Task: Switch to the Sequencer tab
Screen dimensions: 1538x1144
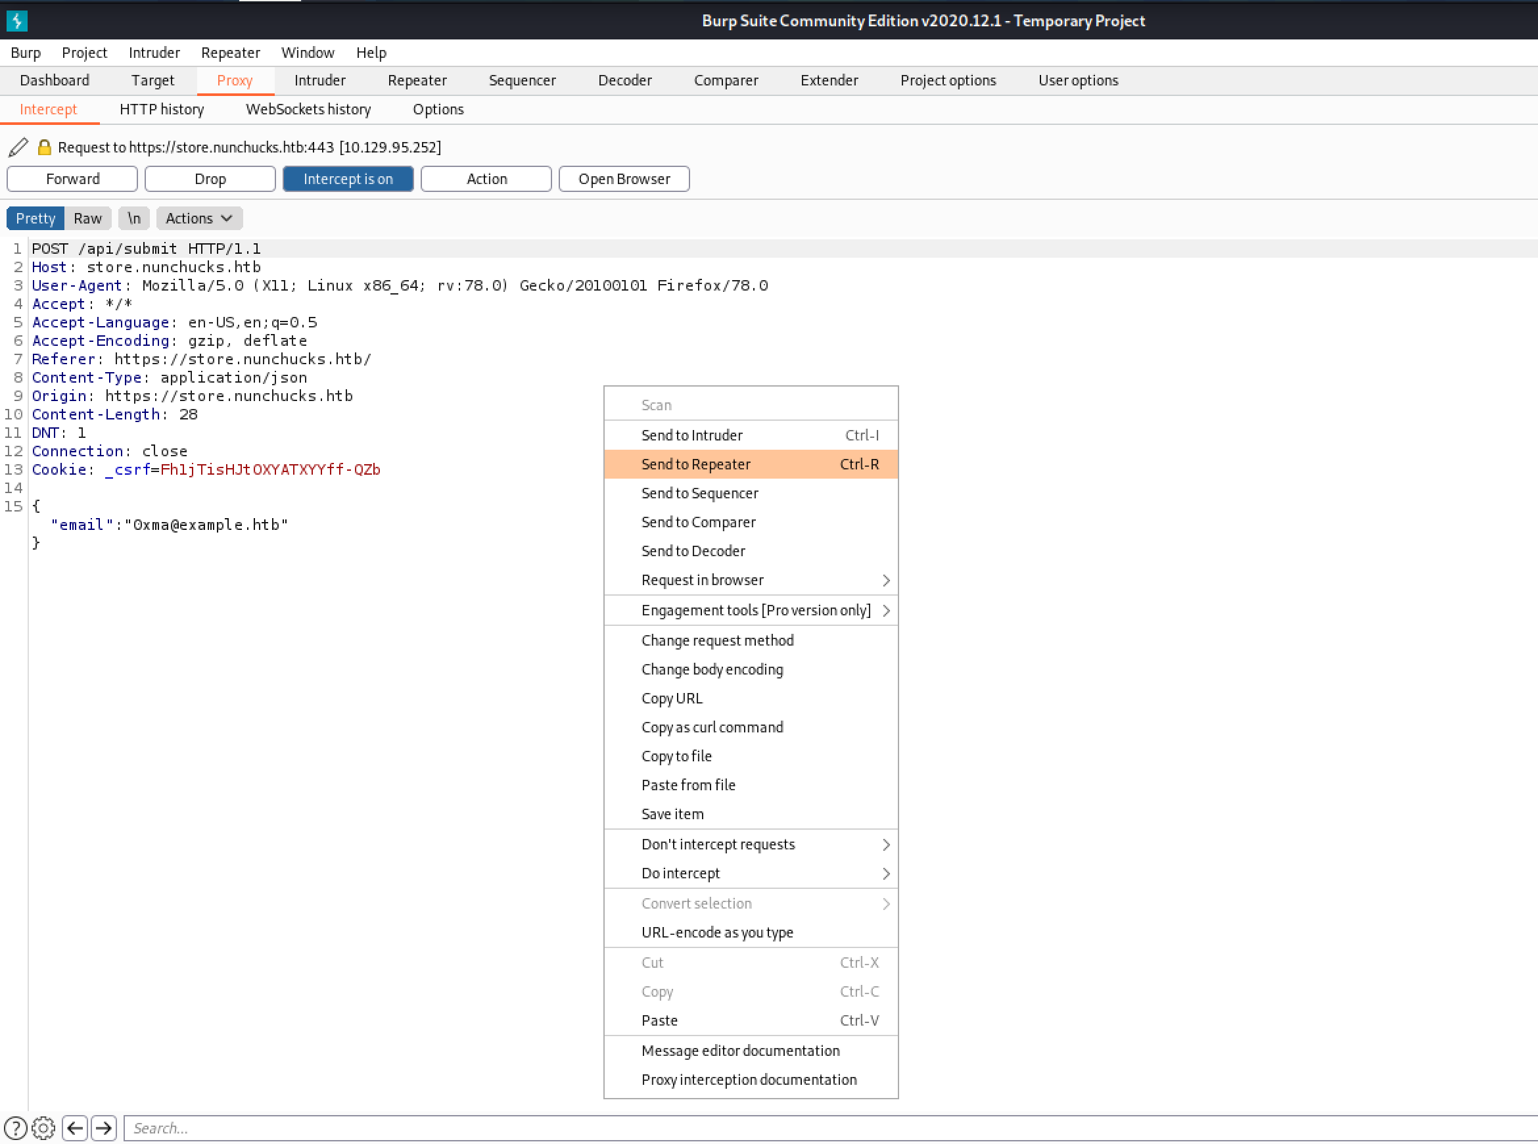Action: (523, 80)
